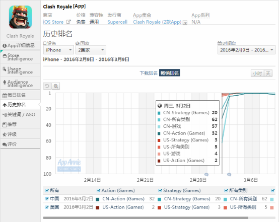
Task: Open the 2国家 country dropdown
Action: 91,50
